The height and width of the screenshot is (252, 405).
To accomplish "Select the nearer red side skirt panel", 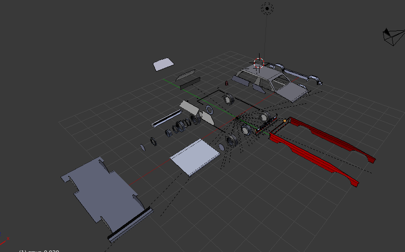I will 314,160.
